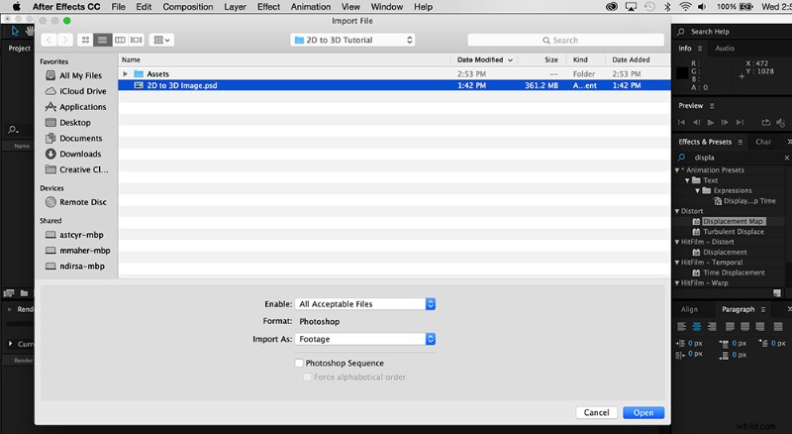Screen dimensions: 792x434
Task: Switch file browser to column view
Action: coord(120,40)
